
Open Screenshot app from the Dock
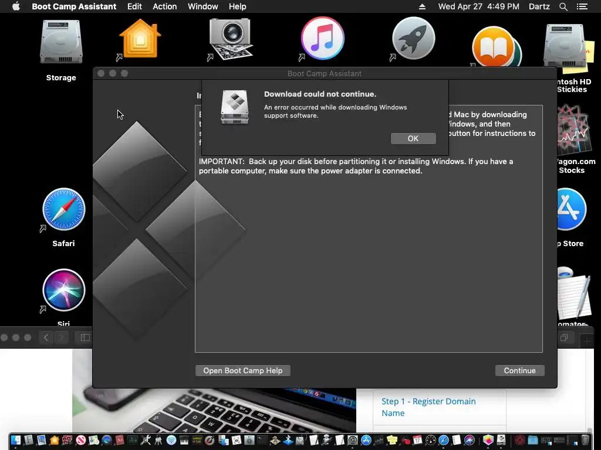click(x=236, y=440)
